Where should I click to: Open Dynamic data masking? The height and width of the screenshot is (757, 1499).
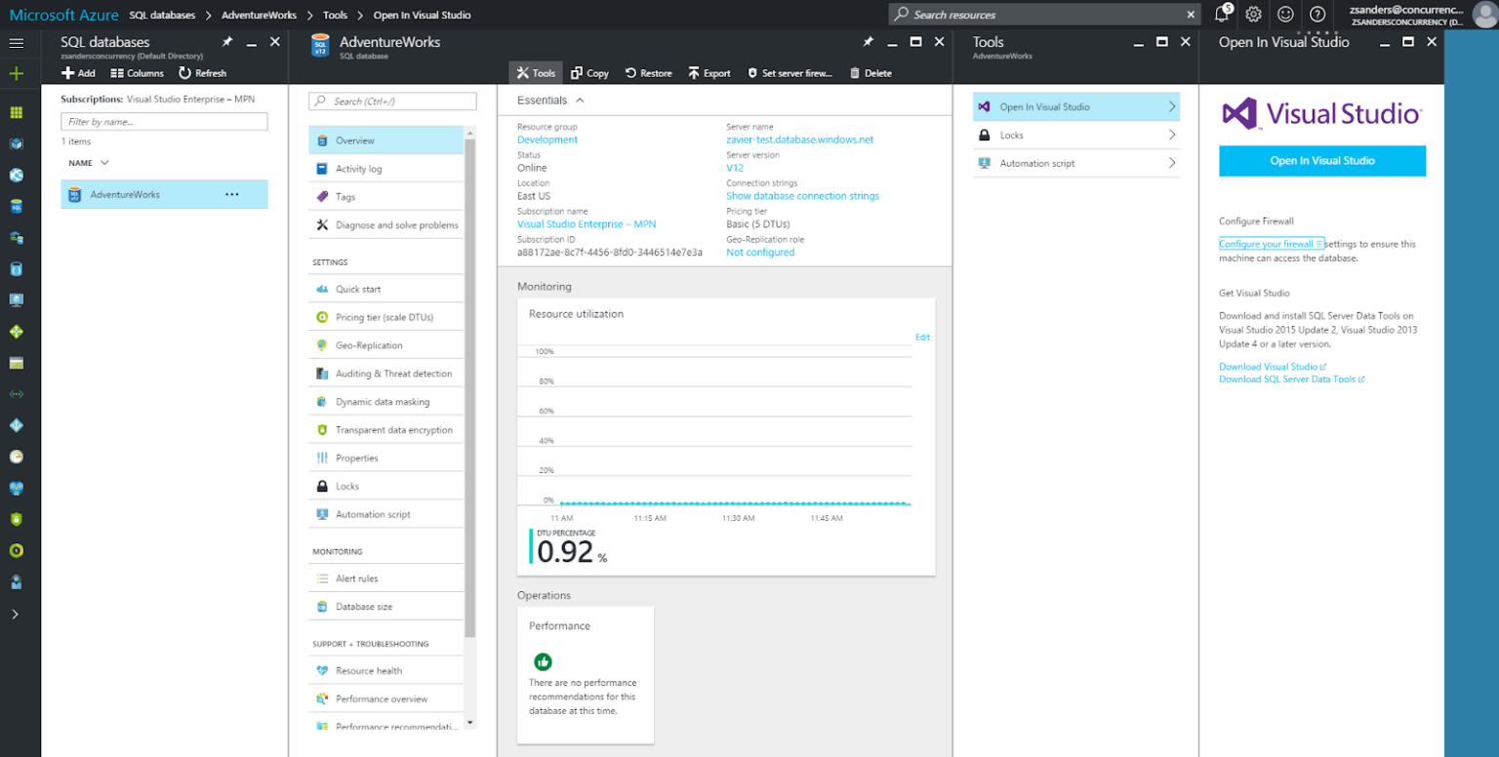(386, 402)
